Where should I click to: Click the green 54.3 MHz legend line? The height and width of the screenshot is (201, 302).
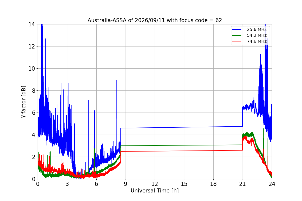[237, 35]
